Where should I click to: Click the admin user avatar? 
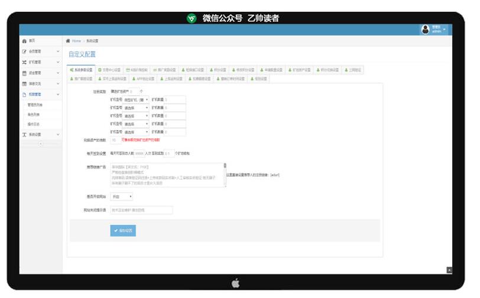click(425, 30)
